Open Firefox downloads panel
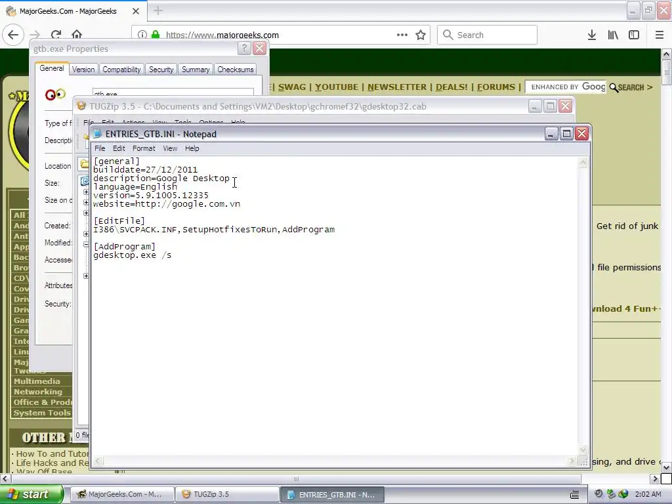The height and width of the screenshot is (504, 672). (x=592, y=35)
